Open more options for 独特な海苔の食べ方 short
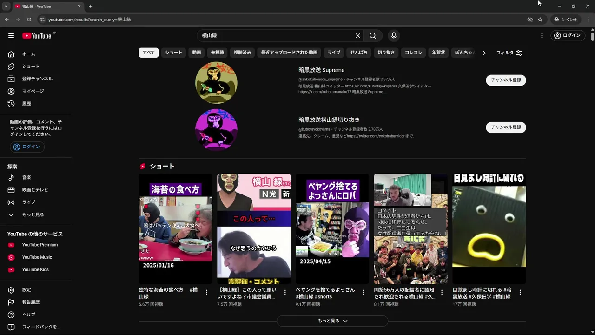Viewport: 595px width, 335px height. click(206, 292)
